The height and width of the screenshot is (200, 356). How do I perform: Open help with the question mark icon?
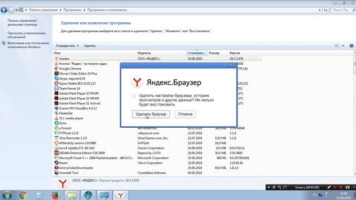pos(352,46)
